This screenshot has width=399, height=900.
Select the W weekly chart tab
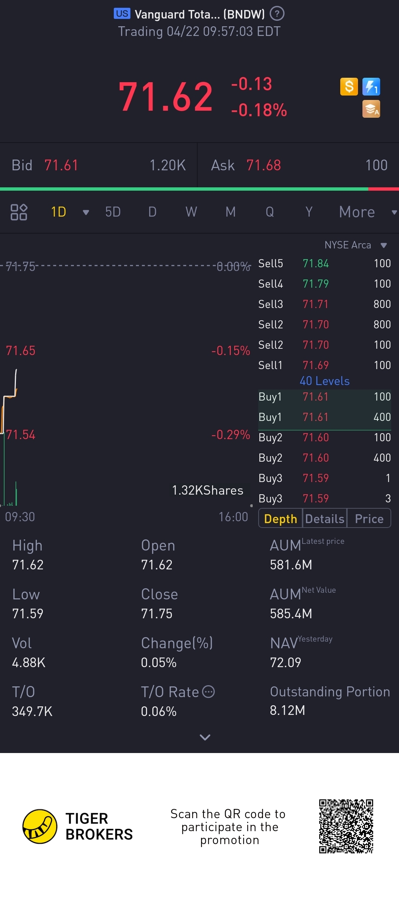click(x=191, y=212)
